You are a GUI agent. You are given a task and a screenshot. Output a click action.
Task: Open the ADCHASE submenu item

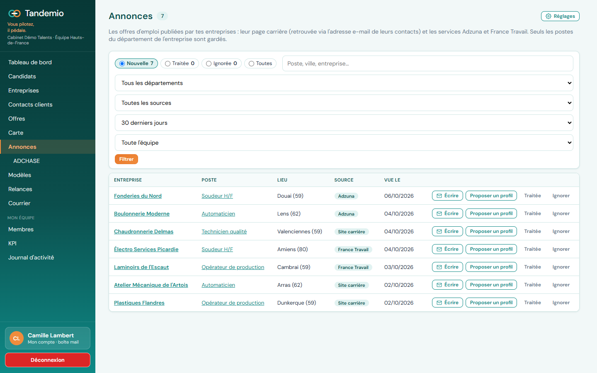click(48, 161)
